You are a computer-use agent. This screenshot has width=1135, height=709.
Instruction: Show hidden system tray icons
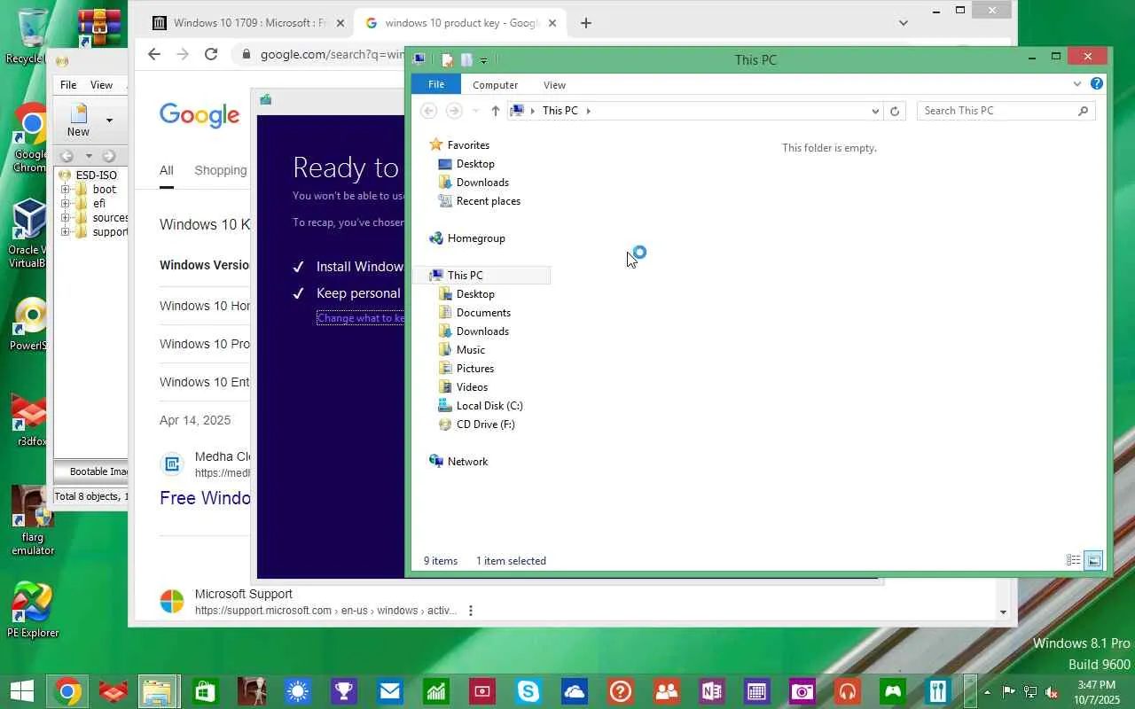coord(987,692)
